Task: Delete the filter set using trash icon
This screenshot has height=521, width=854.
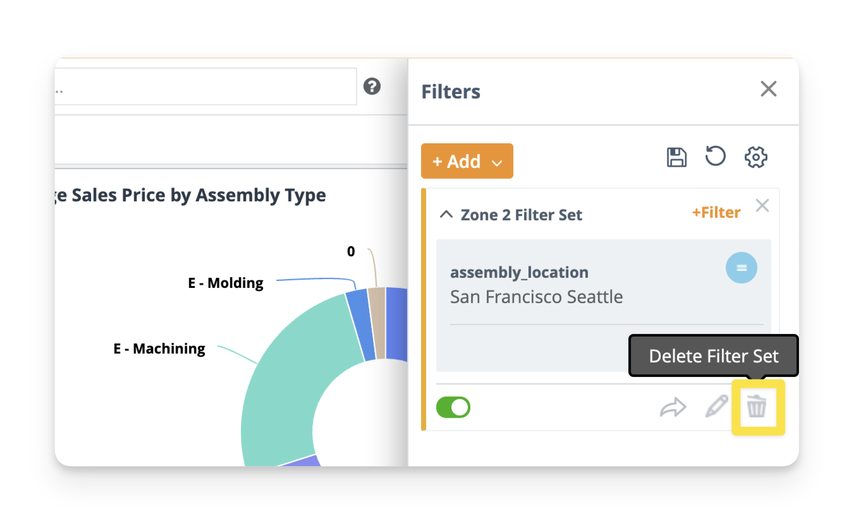Action: pyautogui.click(x=757, y=407)
